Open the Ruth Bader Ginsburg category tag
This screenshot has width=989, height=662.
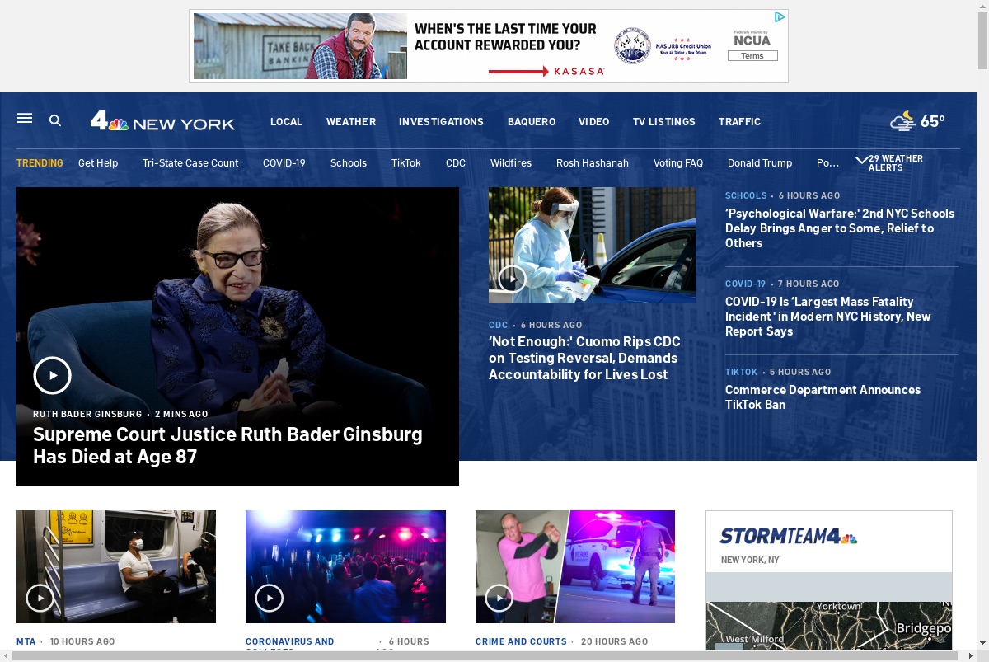tap(87, 414)
